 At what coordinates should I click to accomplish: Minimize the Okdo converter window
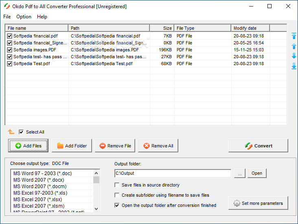click(251, 6)
